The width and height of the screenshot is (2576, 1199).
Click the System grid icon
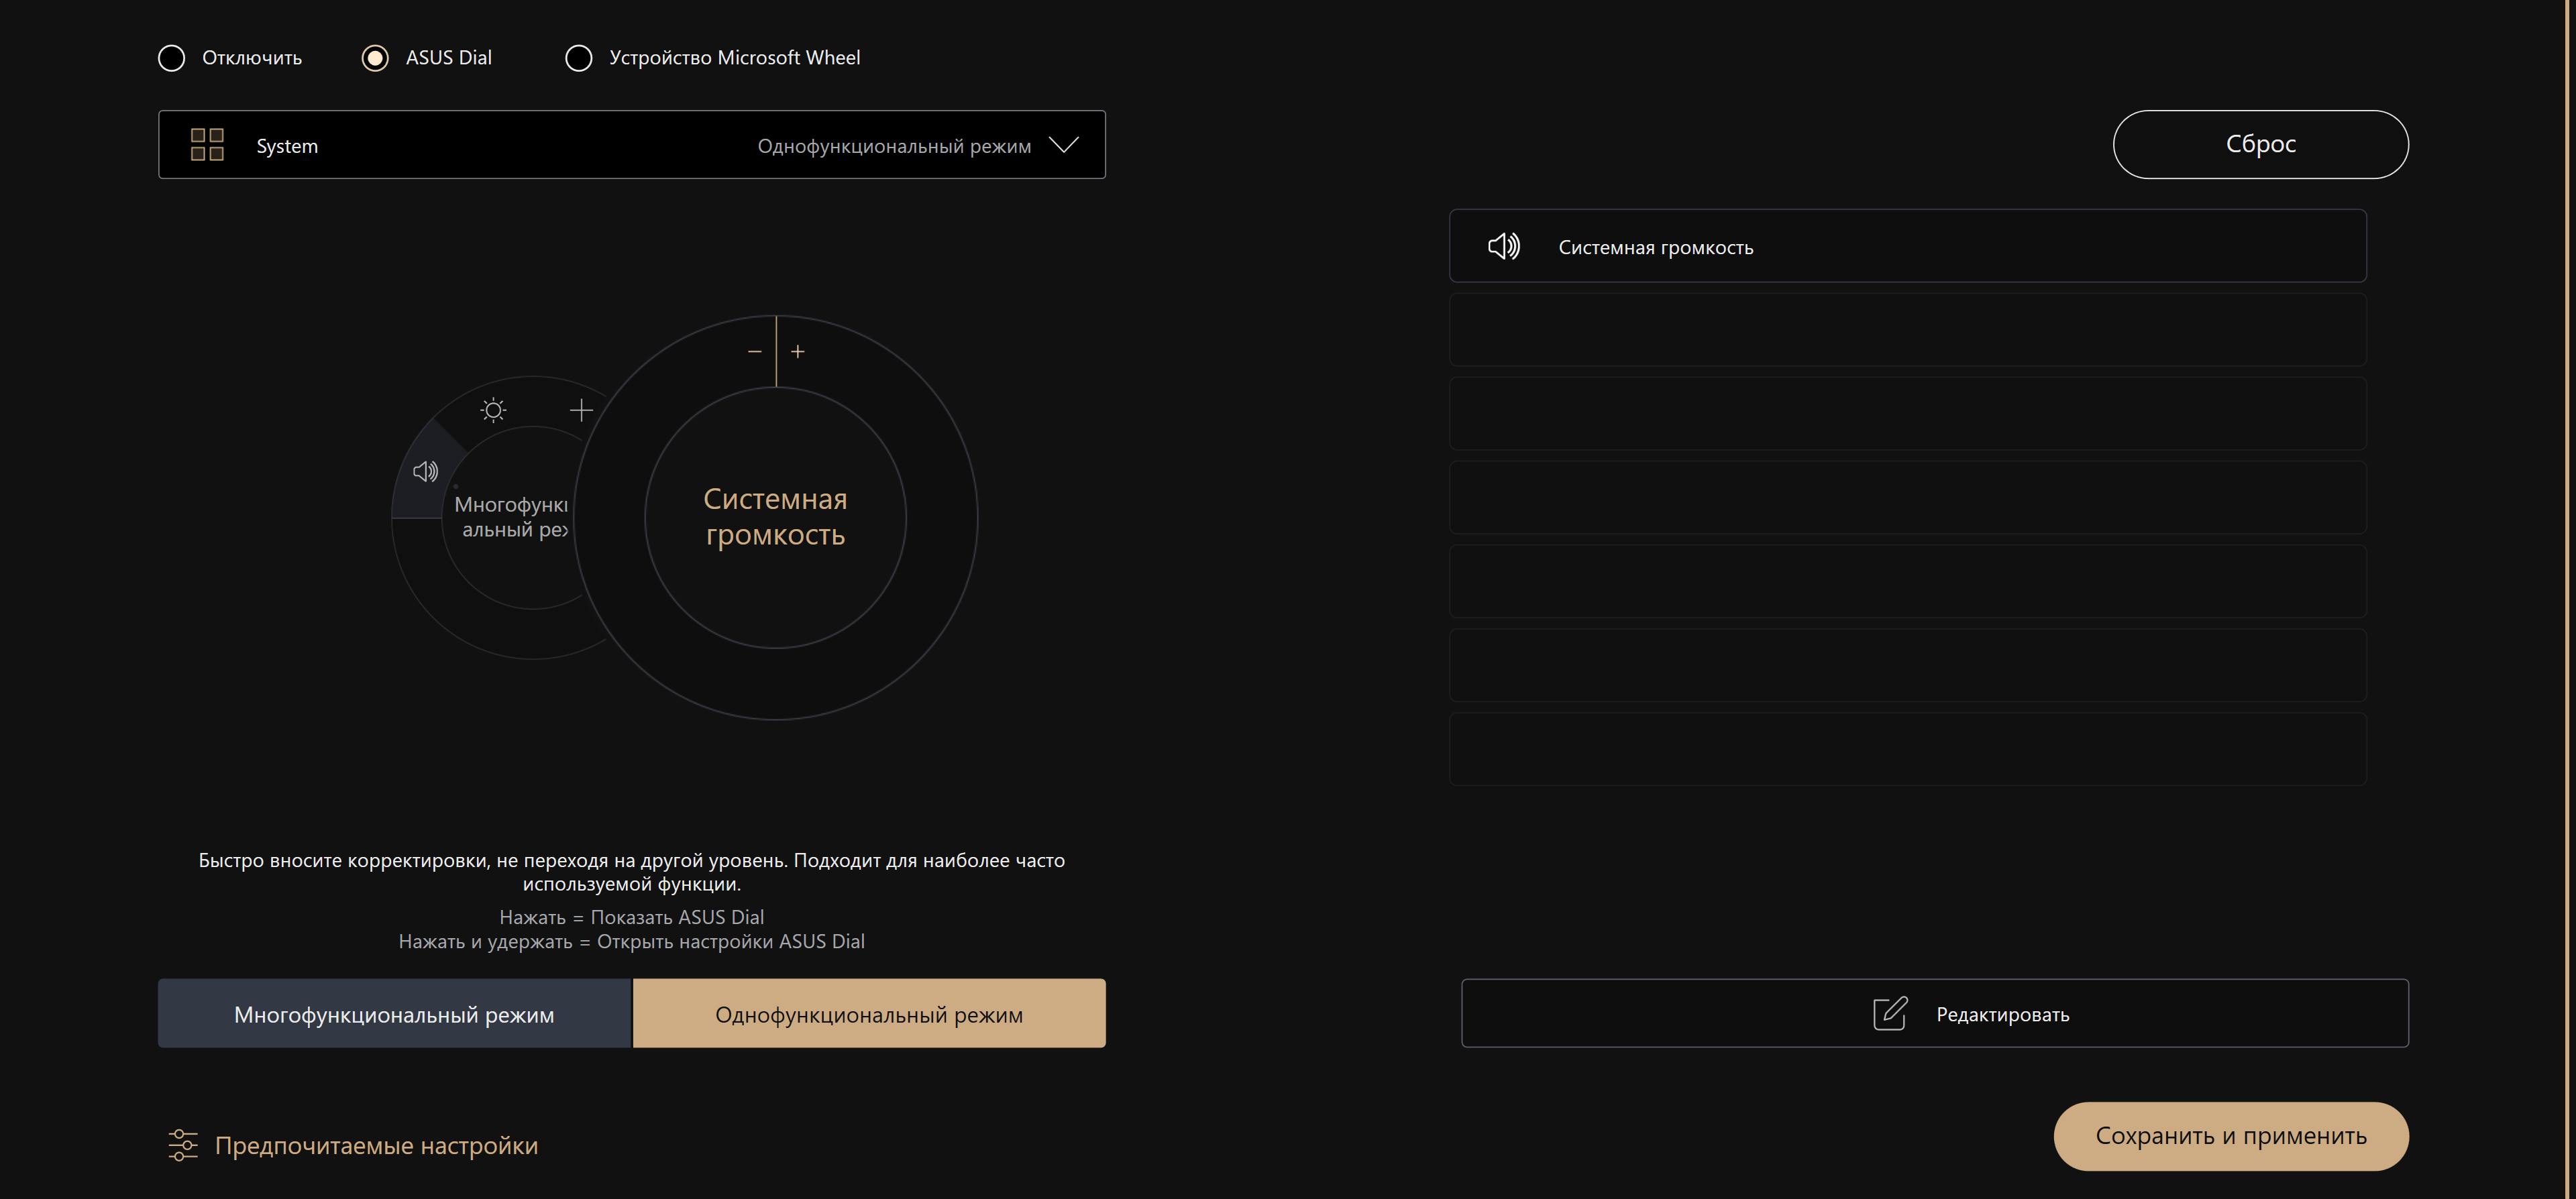[207, 145]
